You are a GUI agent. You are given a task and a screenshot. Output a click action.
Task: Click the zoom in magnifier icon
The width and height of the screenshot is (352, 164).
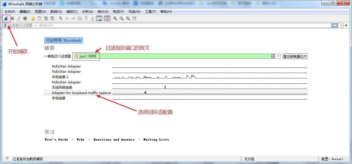coord(115,18)
